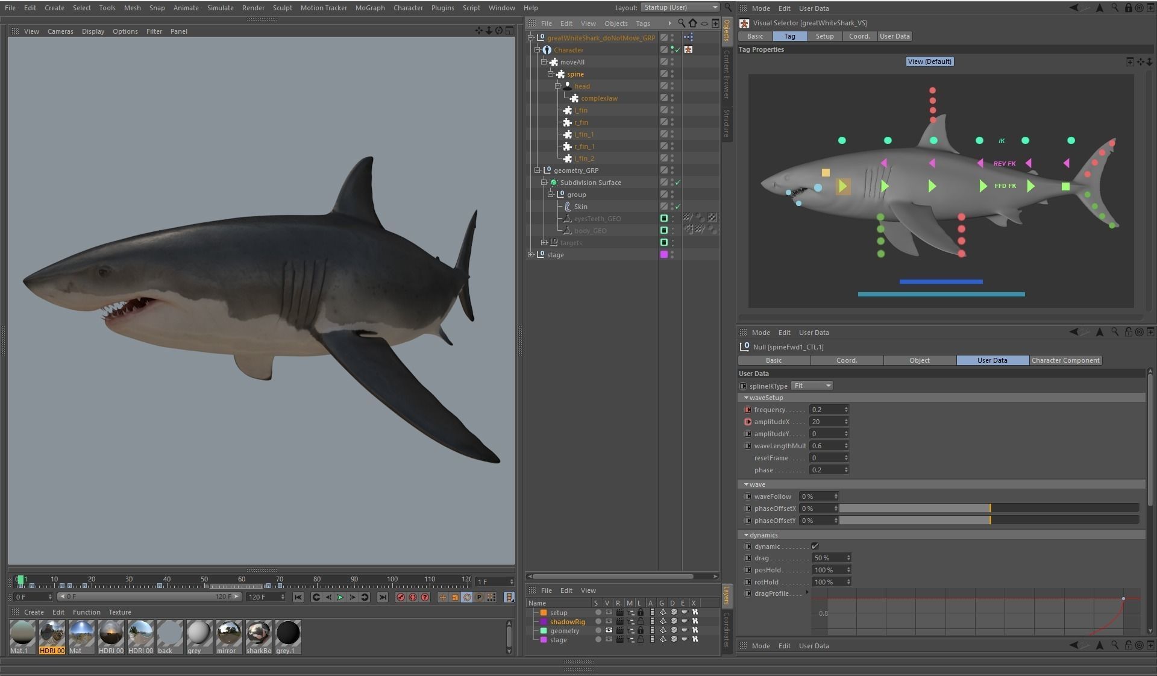
Task: Toggle lock of shadowRig layer
Action: click(x=641, y=621)
